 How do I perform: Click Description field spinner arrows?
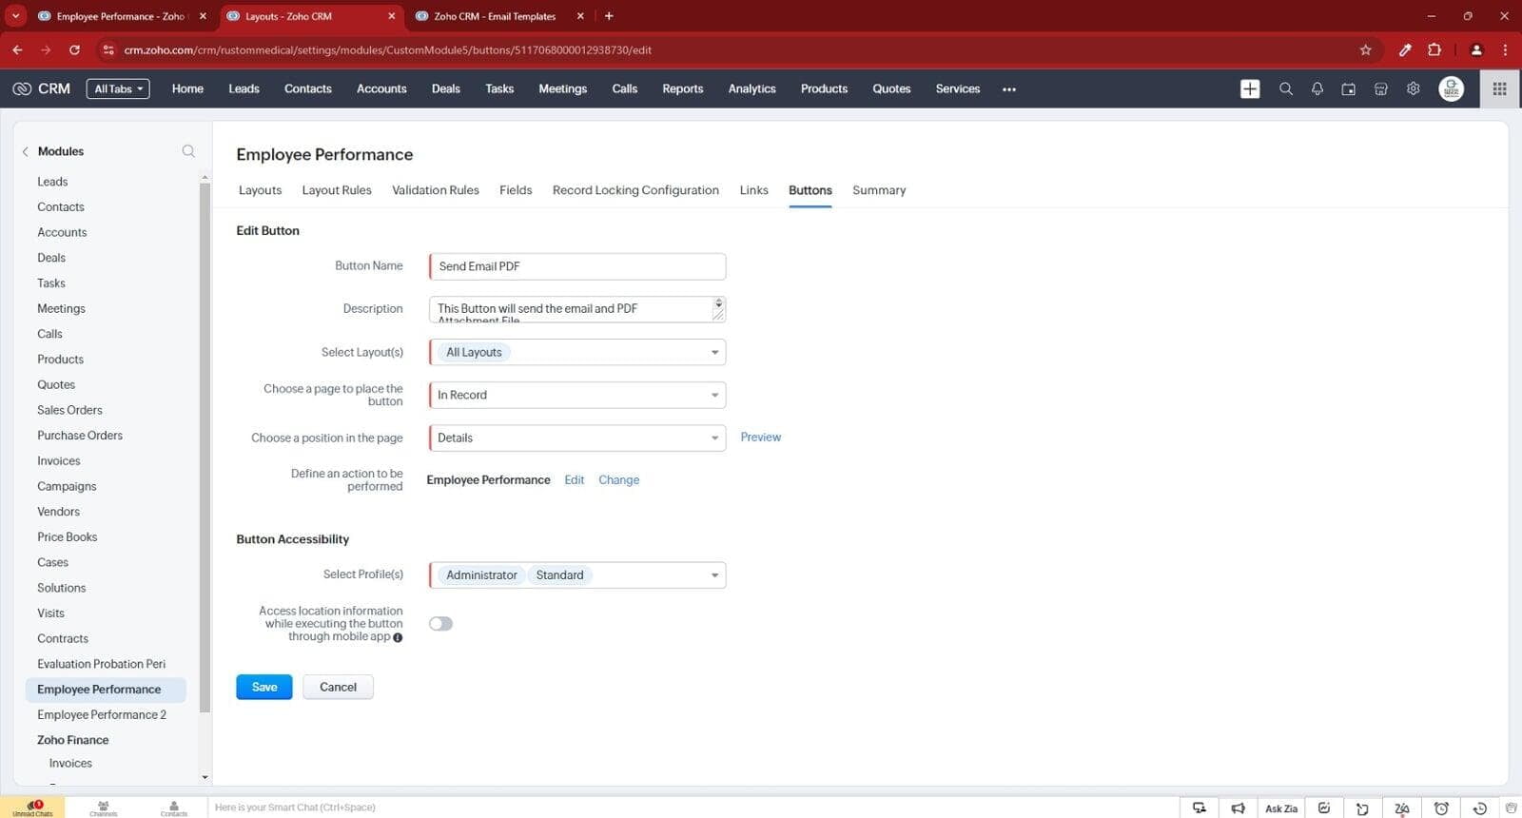[718, 303]
